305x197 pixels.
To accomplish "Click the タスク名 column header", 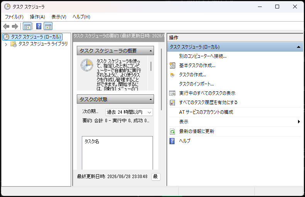I will click(91, 141).
